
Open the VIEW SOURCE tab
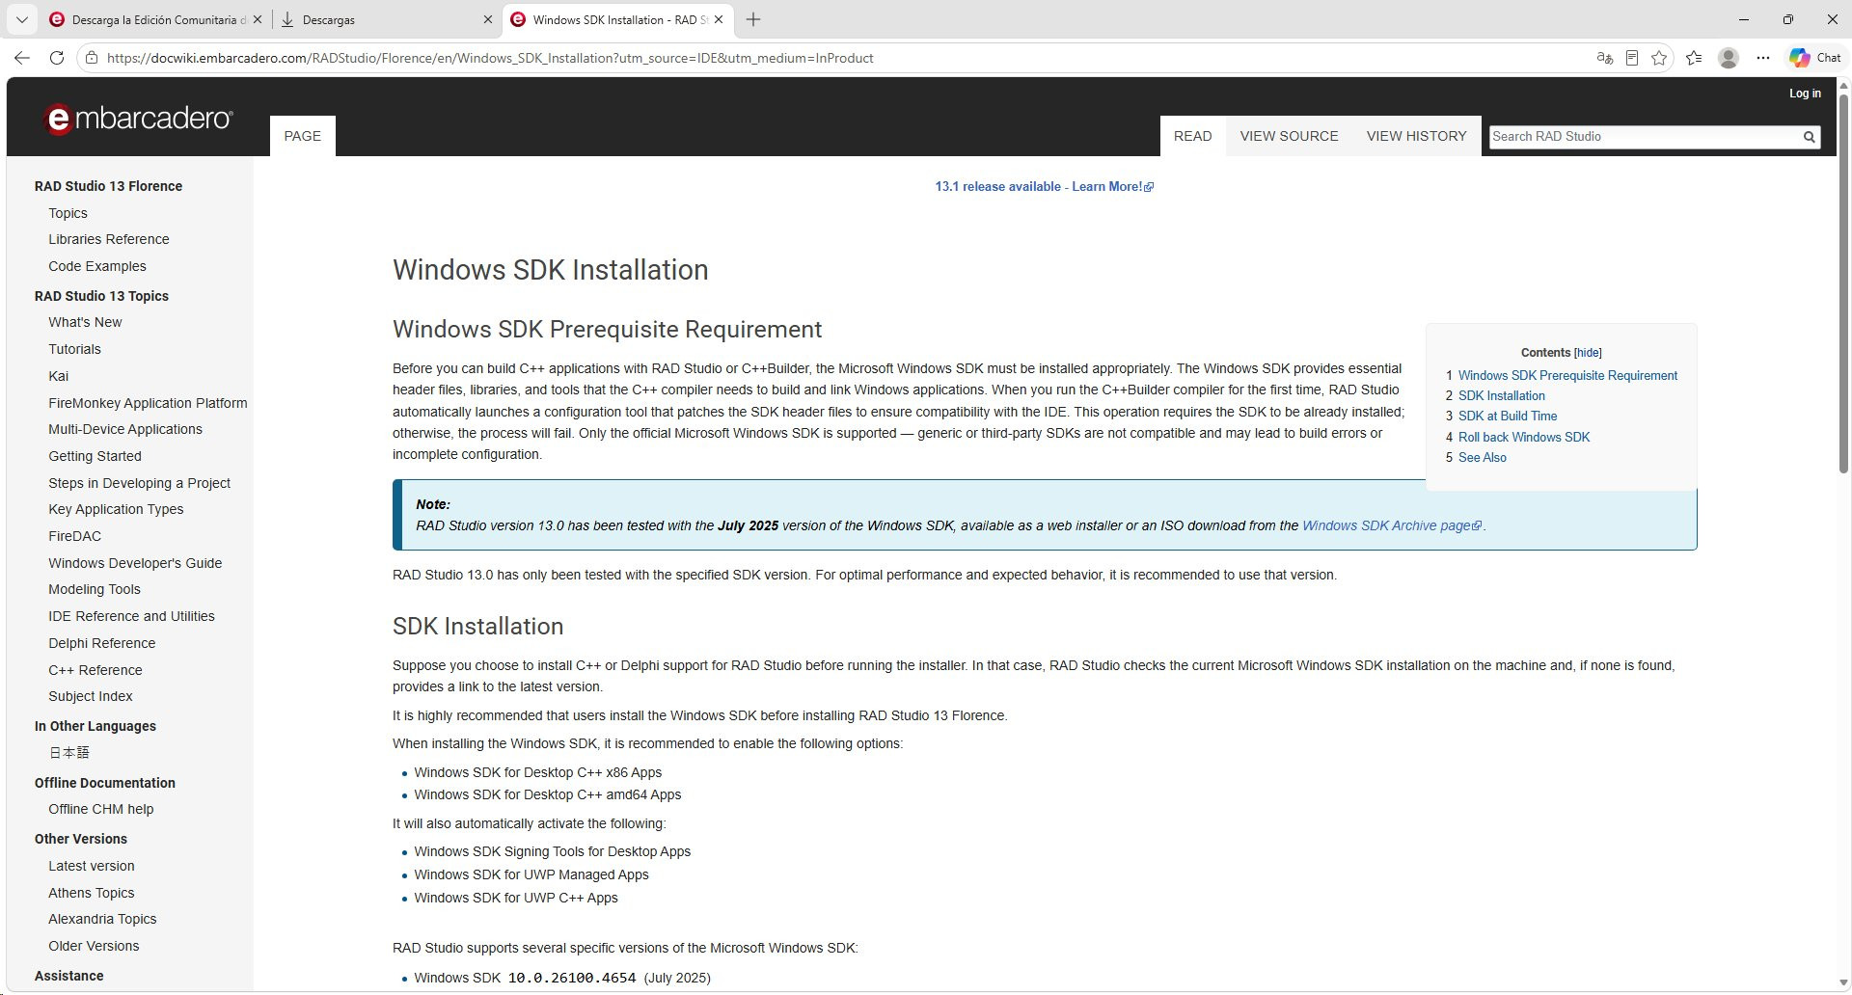coord(1290,136)
